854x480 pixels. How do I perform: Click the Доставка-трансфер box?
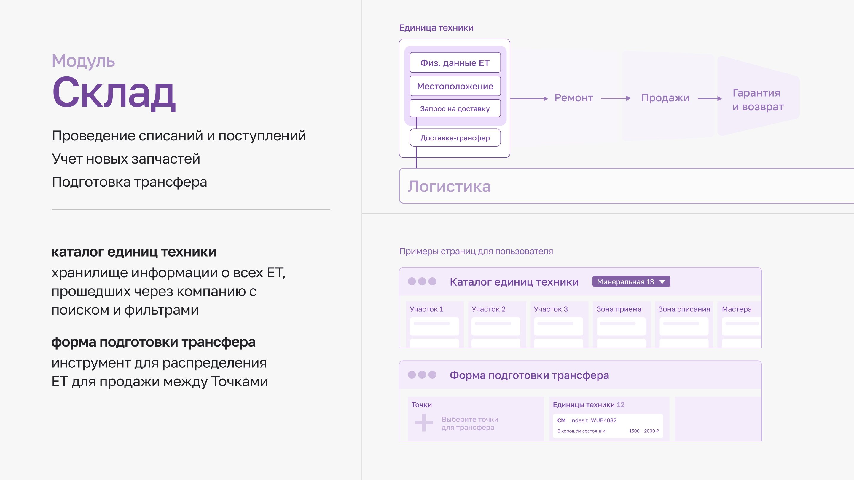455,138
